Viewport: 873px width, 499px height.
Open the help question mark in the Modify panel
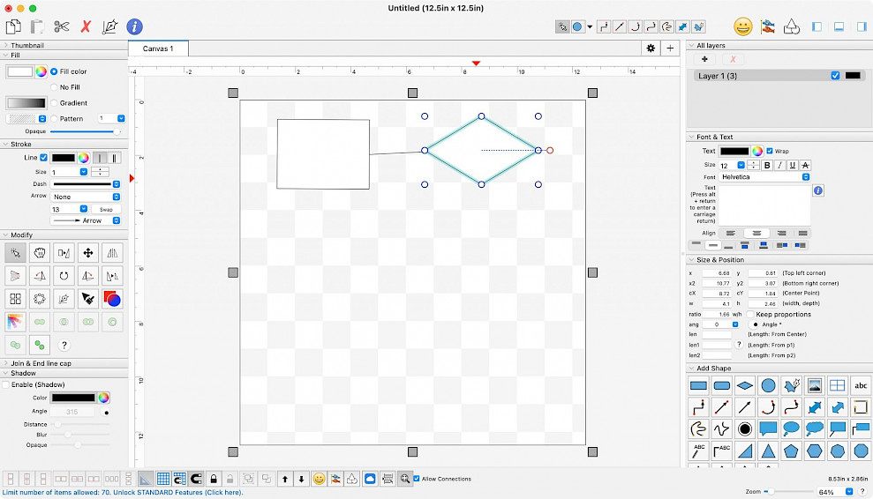(x=64, y=346)
